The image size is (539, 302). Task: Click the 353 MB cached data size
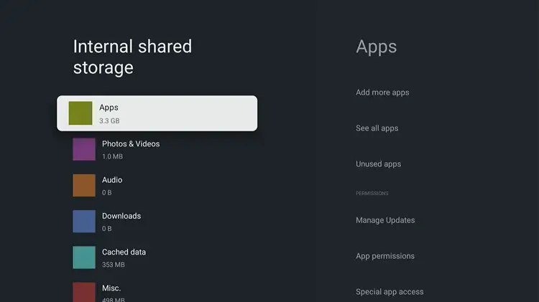[113, 265]
